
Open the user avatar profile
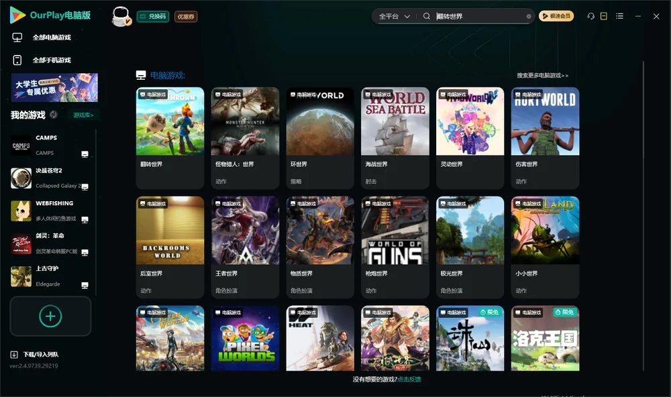[x=121, y=16]
